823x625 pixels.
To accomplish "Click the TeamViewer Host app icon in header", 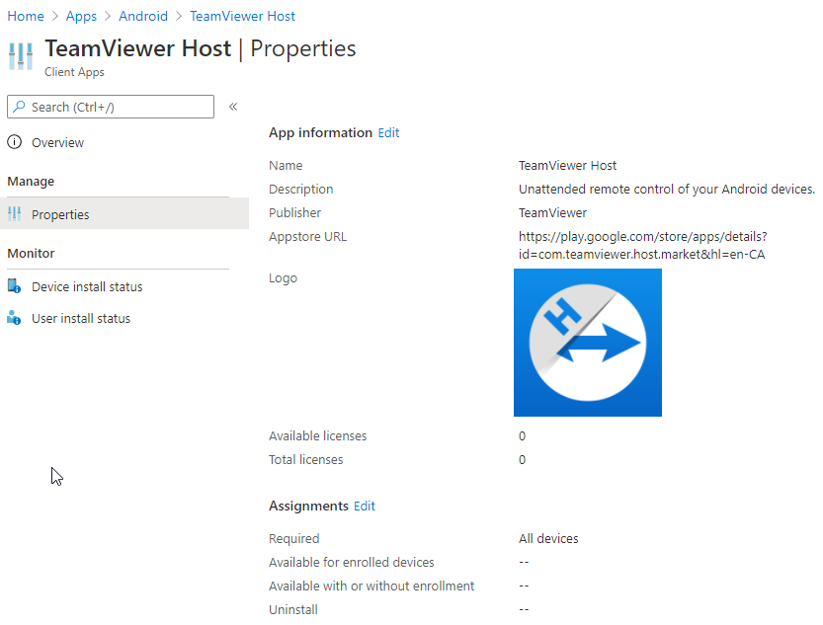I will point(20,54).
